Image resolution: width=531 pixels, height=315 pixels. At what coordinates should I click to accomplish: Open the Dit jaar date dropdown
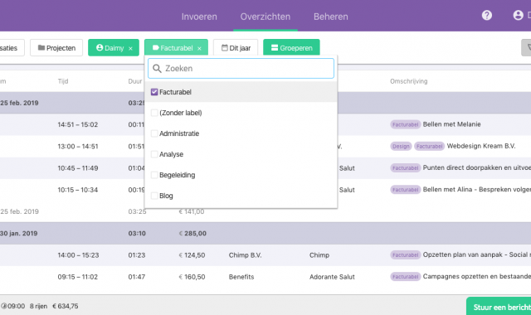point(236,48)
